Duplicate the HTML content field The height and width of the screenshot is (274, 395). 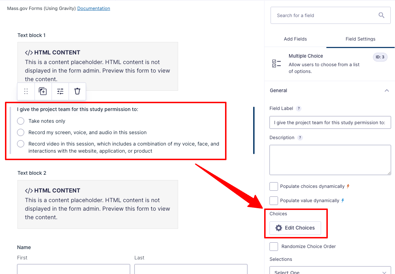(x=43, y=91)
